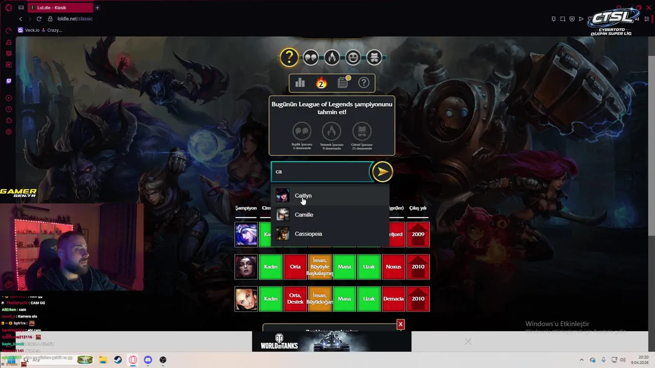Click the 2009 release year cell
This screenshot has width=655, height=368.
[418, 235]
